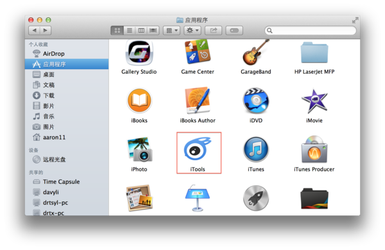385x250 pixels.
Task: Go back with the back arrow
Action: [35, 30]
